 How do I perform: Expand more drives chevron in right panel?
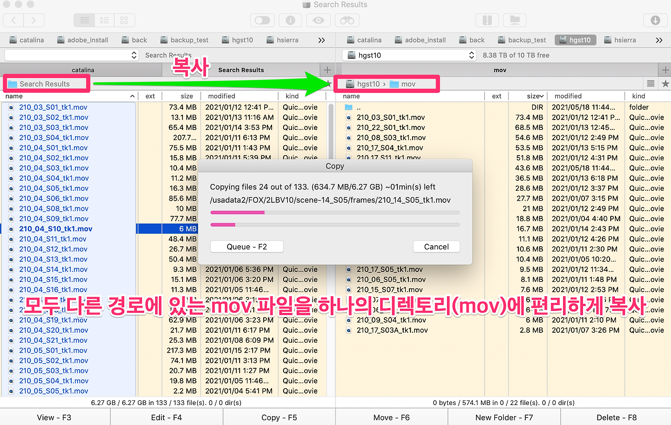click(x=659, y=40)
